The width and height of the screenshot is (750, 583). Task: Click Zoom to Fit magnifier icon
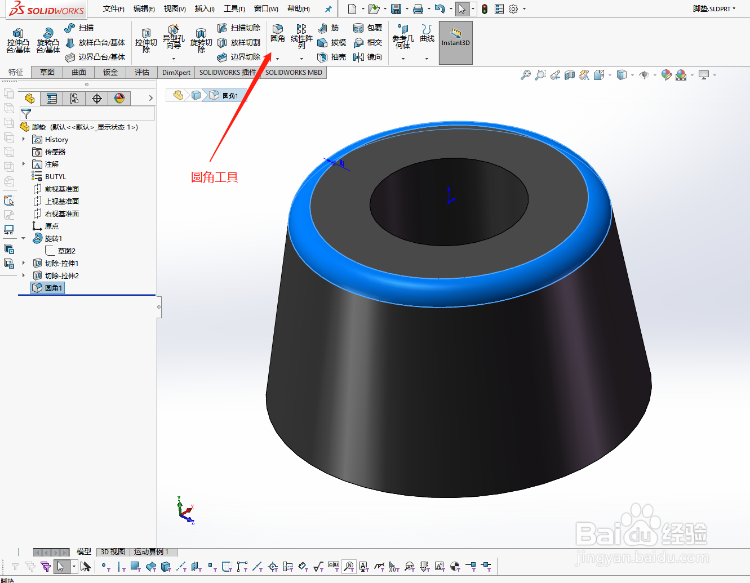tap(526, 75)
